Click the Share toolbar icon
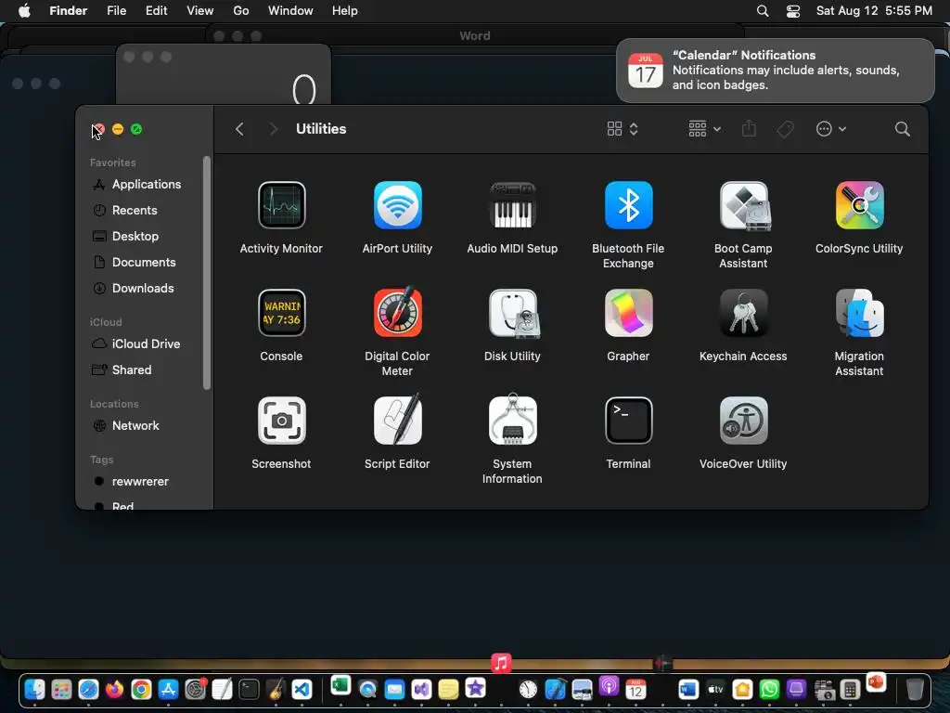Screen dimensions: 950x713 749,128
